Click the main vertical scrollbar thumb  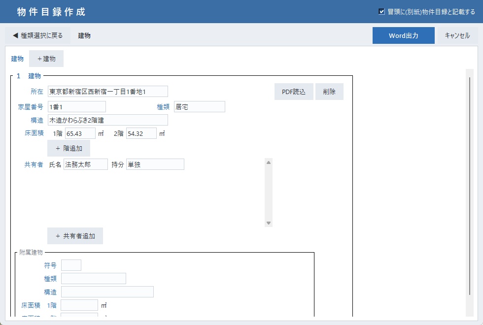pos(469,186)
